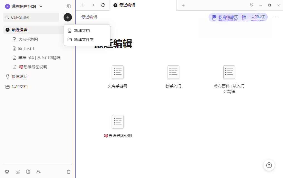The width and height of the screenshot is (283, 178).
Task: Open the trash bin icon
Action: 69,172
